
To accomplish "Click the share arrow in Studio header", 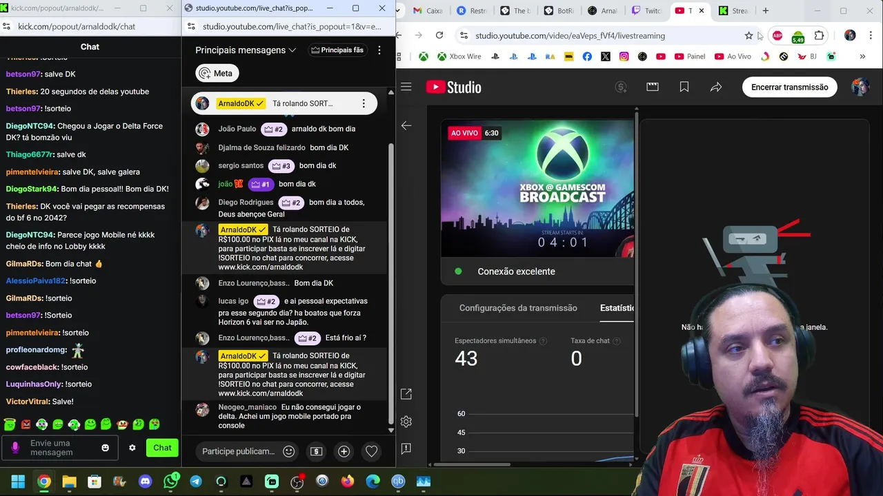I will (716, 87).
